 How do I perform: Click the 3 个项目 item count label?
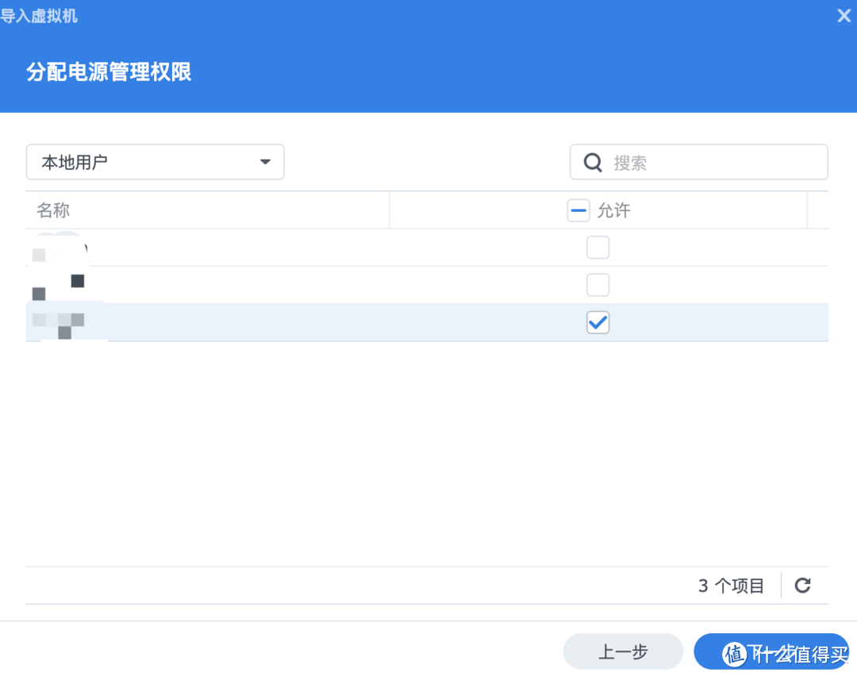[730, 585]
